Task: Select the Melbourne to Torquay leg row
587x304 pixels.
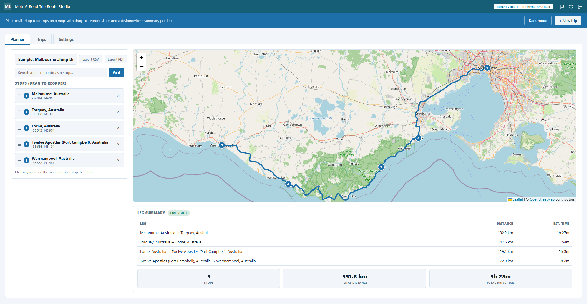Action: 355,233
